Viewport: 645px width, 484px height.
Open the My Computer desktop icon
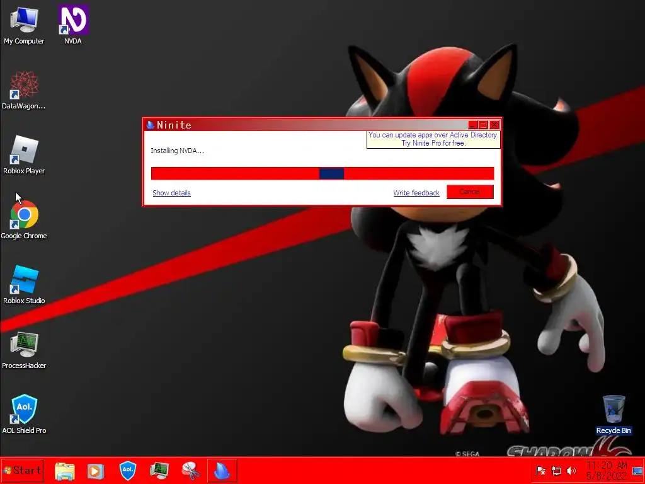[24, 25]
